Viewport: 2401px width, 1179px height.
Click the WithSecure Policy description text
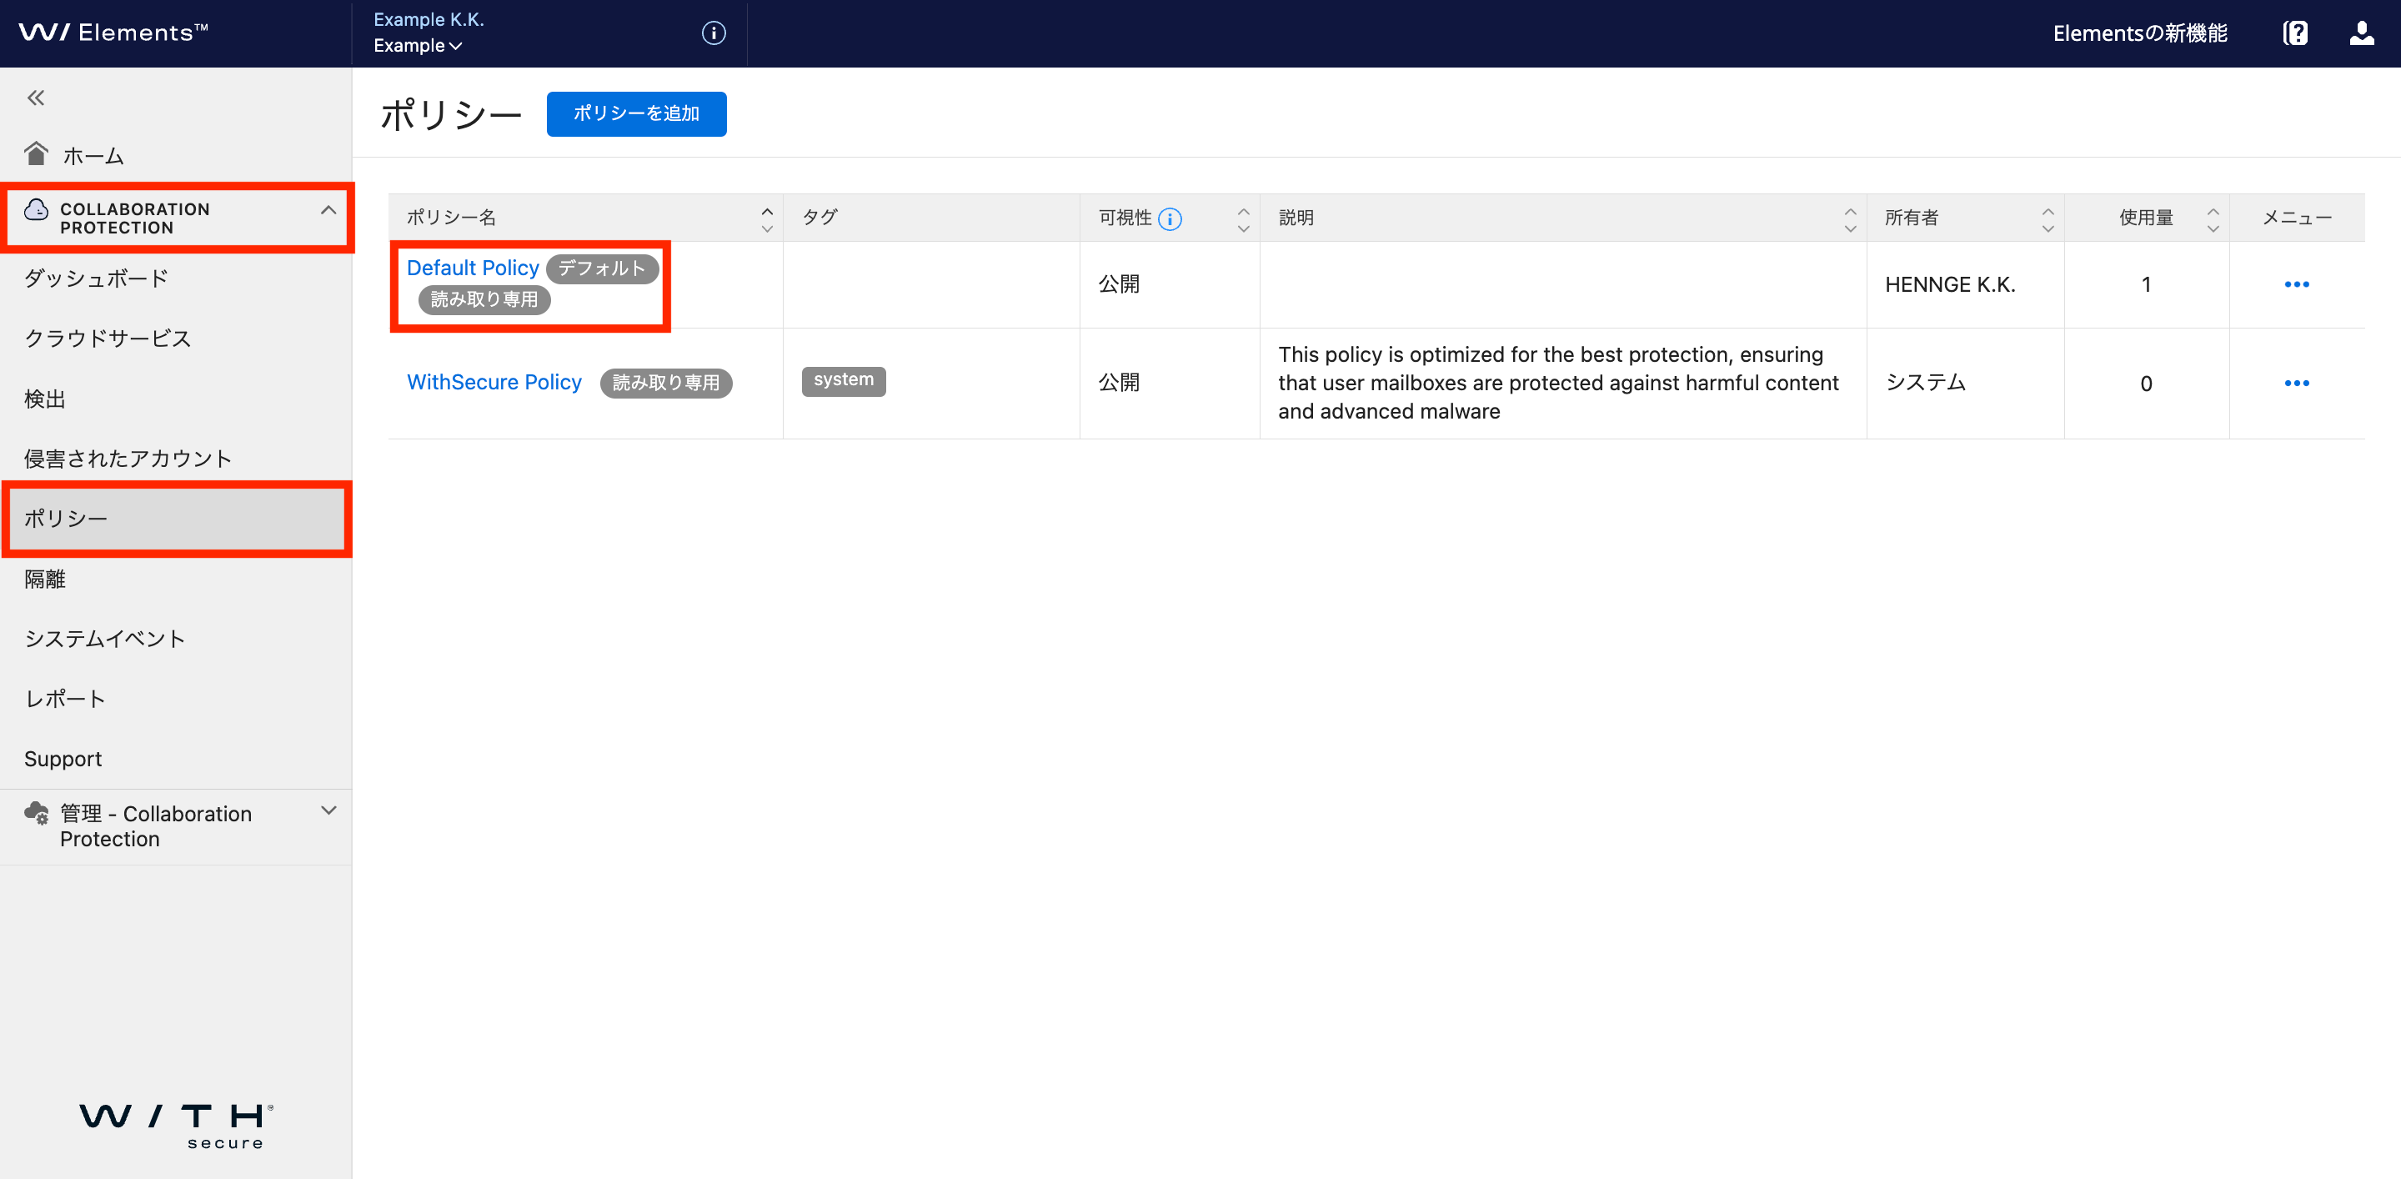point(1557,383)
